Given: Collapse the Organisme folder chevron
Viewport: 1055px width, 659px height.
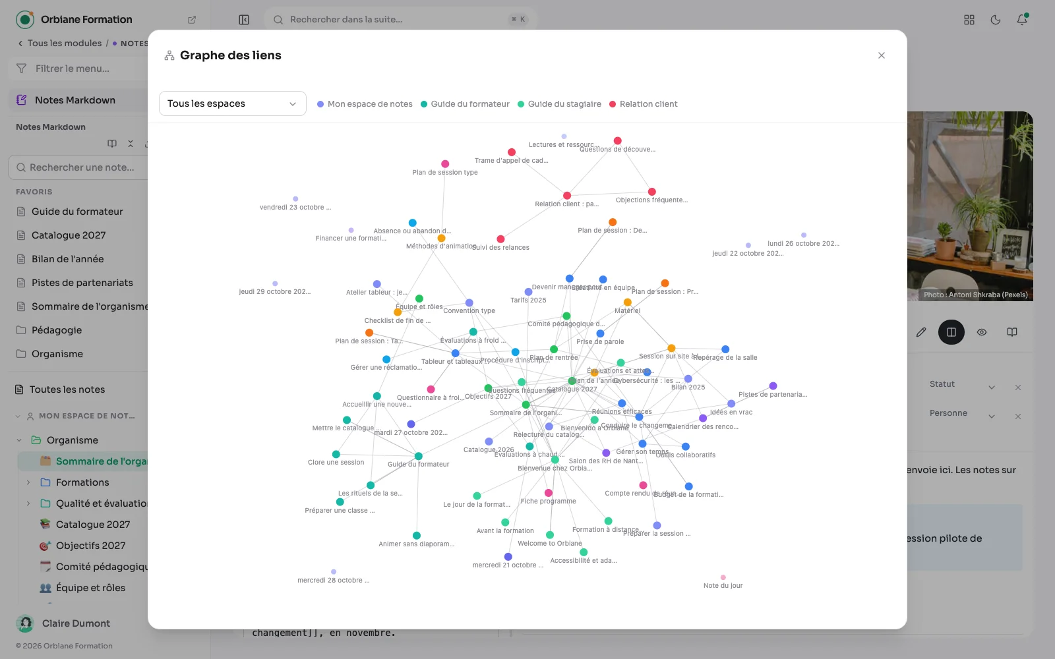Looking at the screenshot, I should 19,440.
